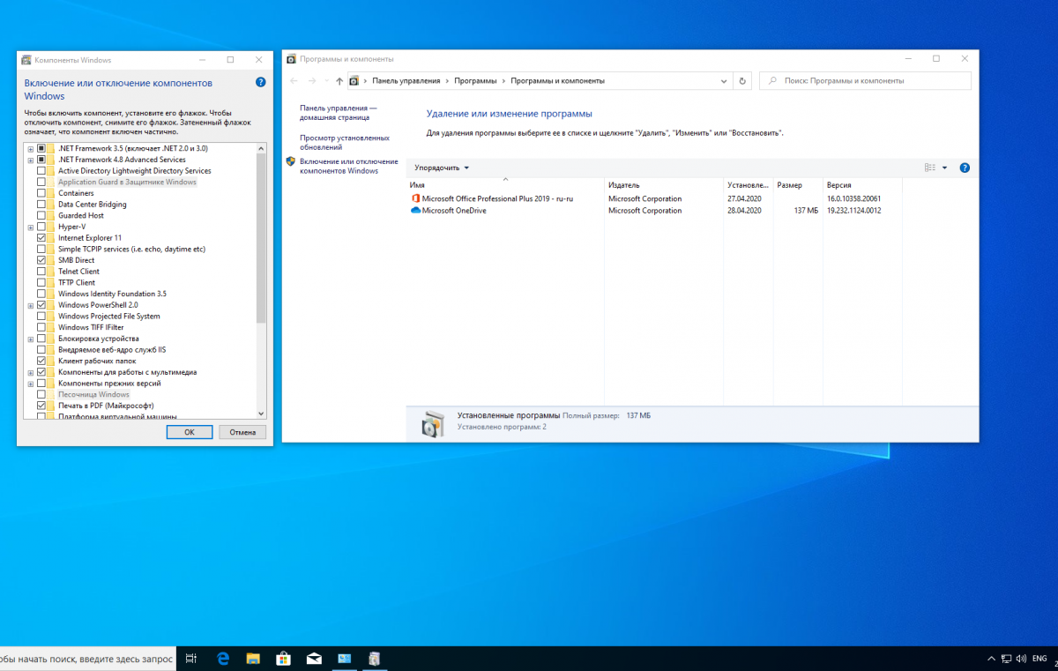Expand Компоненты для работы с мультимедиа node
Image resolution: width=1058 pixels, height=671 pixels.
click(31, 372)
